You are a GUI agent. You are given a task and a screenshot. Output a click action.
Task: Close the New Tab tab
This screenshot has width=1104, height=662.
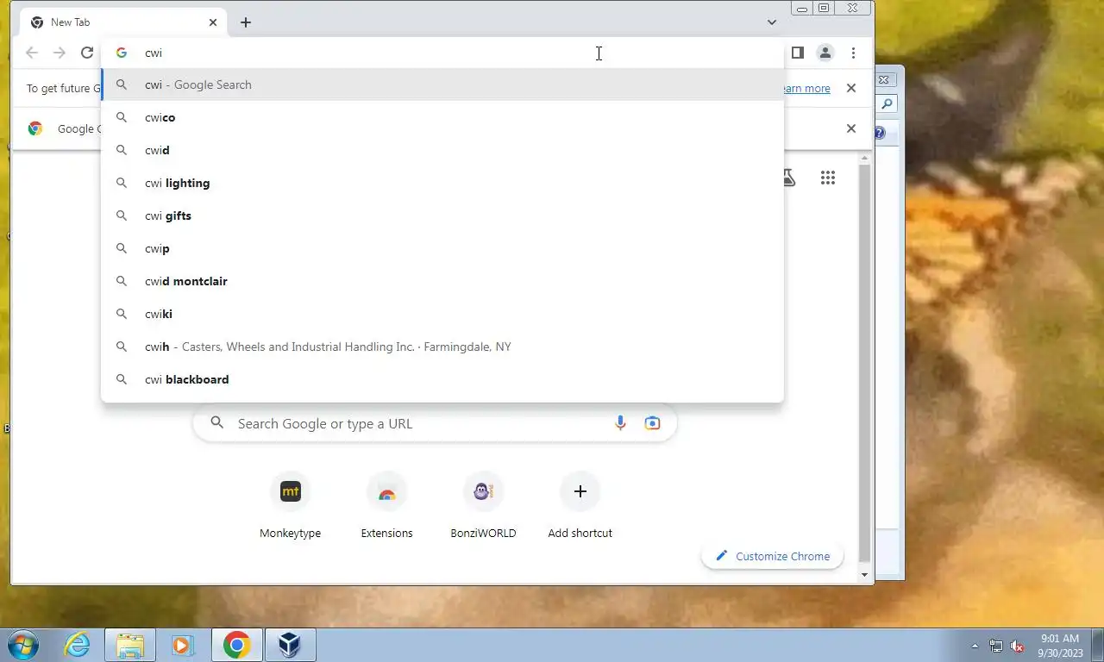point(213,22)
